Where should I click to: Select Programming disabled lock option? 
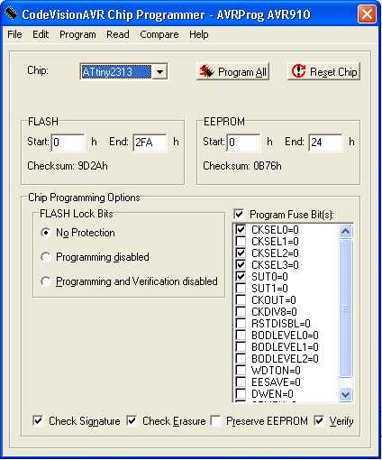(x=45, y=257)
